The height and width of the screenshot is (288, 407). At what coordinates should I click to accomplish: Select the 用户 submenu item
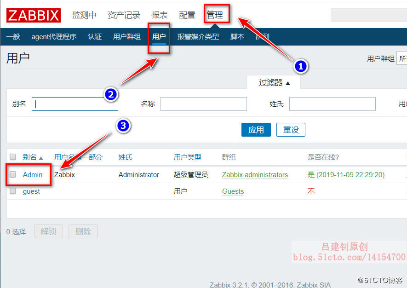pyautogui.click(x=159, y=37)
